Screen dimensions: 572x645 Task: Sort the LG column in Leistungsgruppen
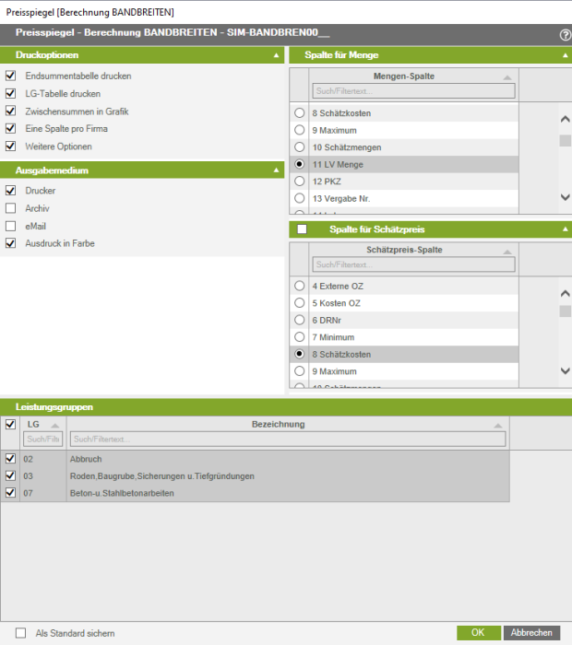(x=54, y=426)
